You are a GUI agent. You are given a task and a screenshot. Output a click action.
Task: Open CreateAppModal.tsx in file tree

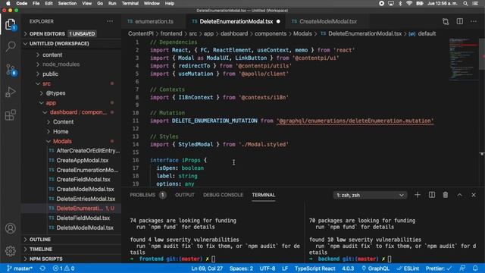pos(83,160)
